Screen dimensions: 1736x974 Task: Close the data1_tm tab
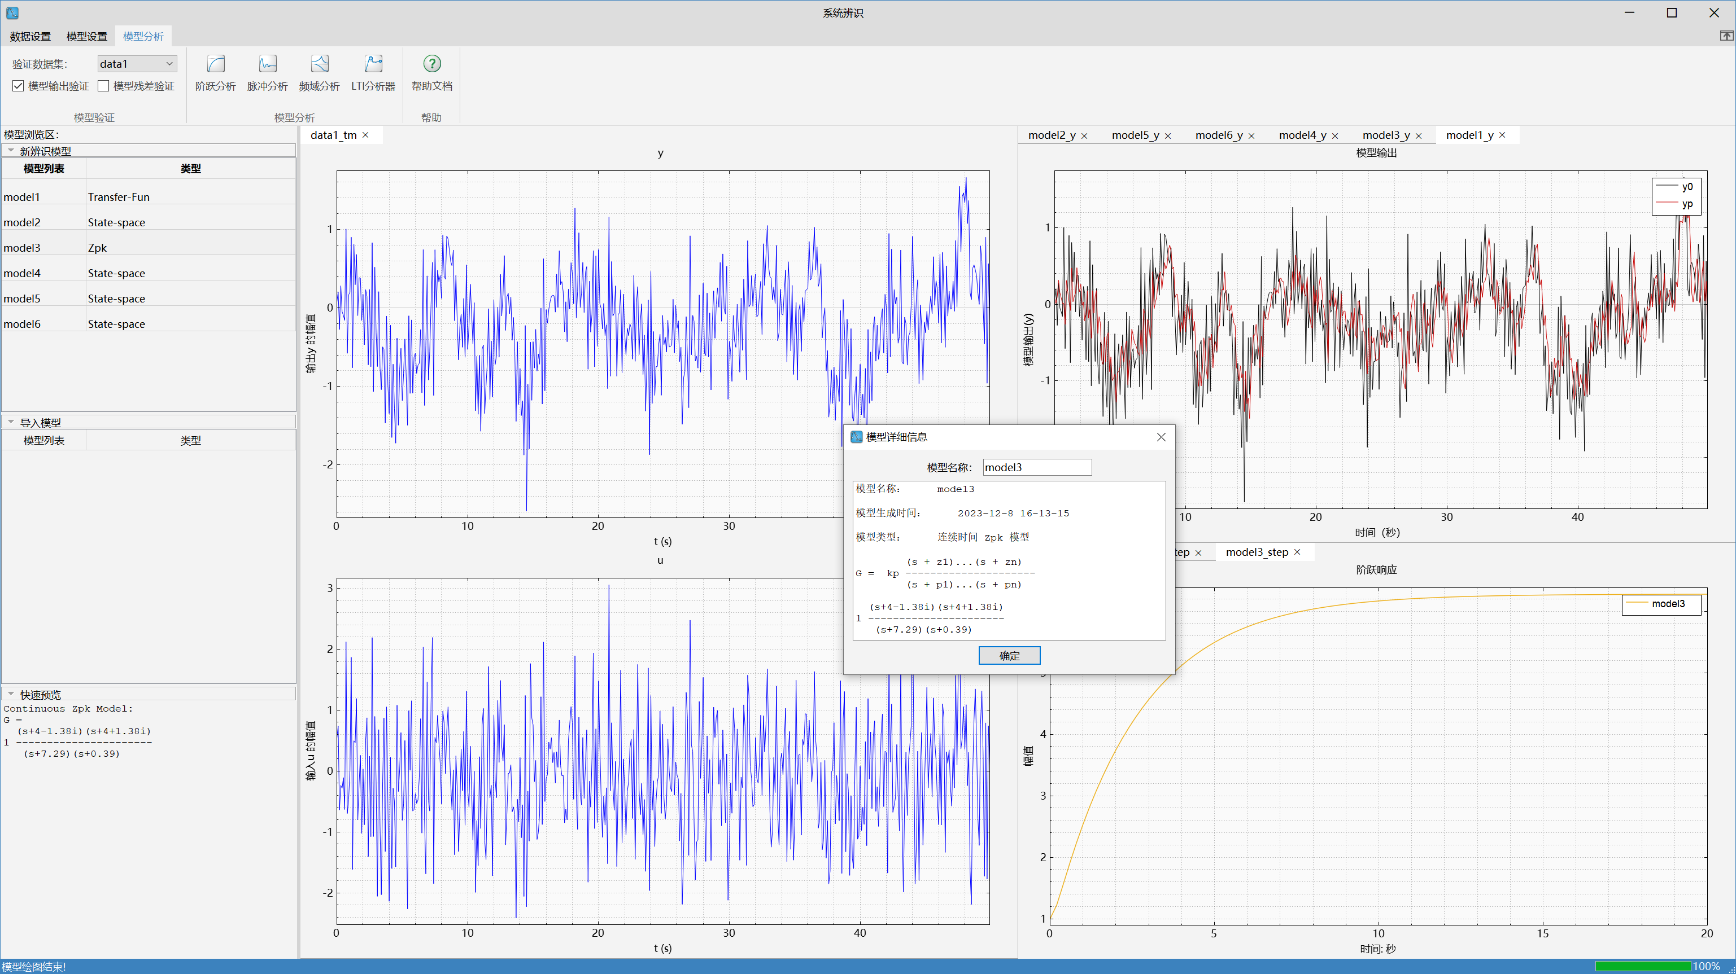366,135
